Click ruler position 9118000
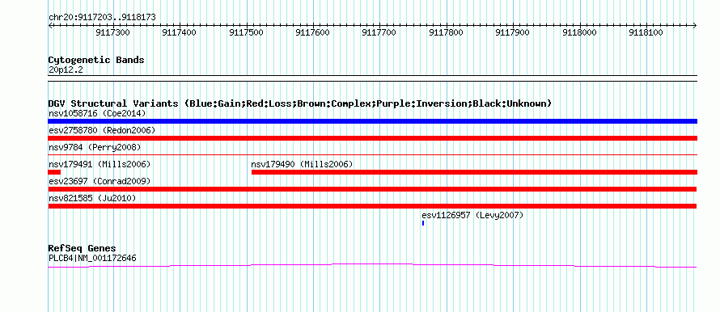Image resolution: width=720 pixels, height=312 pixels. point(579,32)
